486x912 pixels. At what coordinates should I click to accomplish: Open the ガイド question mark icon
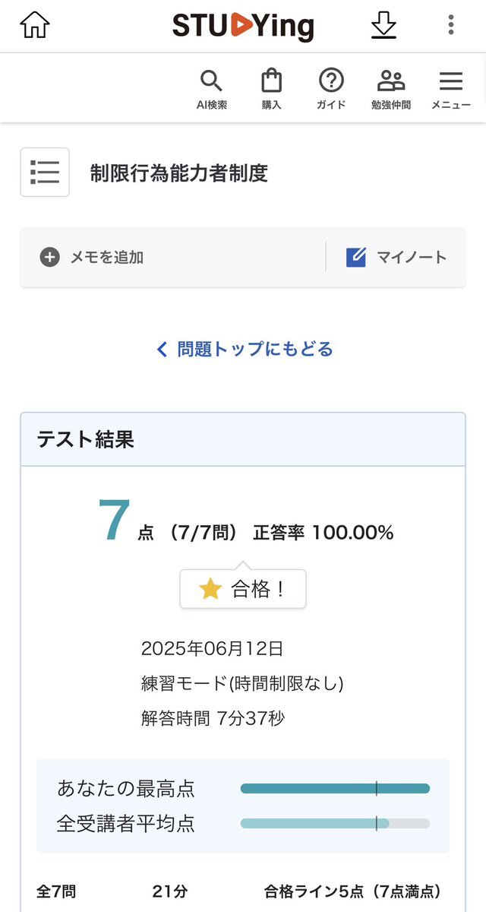tap(331, 88)
